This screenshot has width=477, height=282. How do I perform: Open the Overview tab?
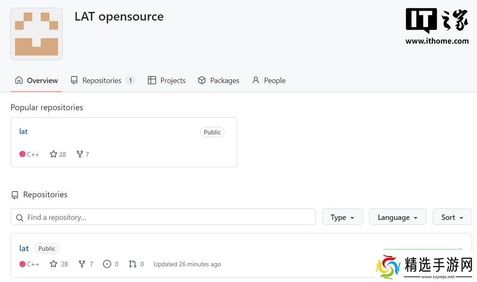36,81
